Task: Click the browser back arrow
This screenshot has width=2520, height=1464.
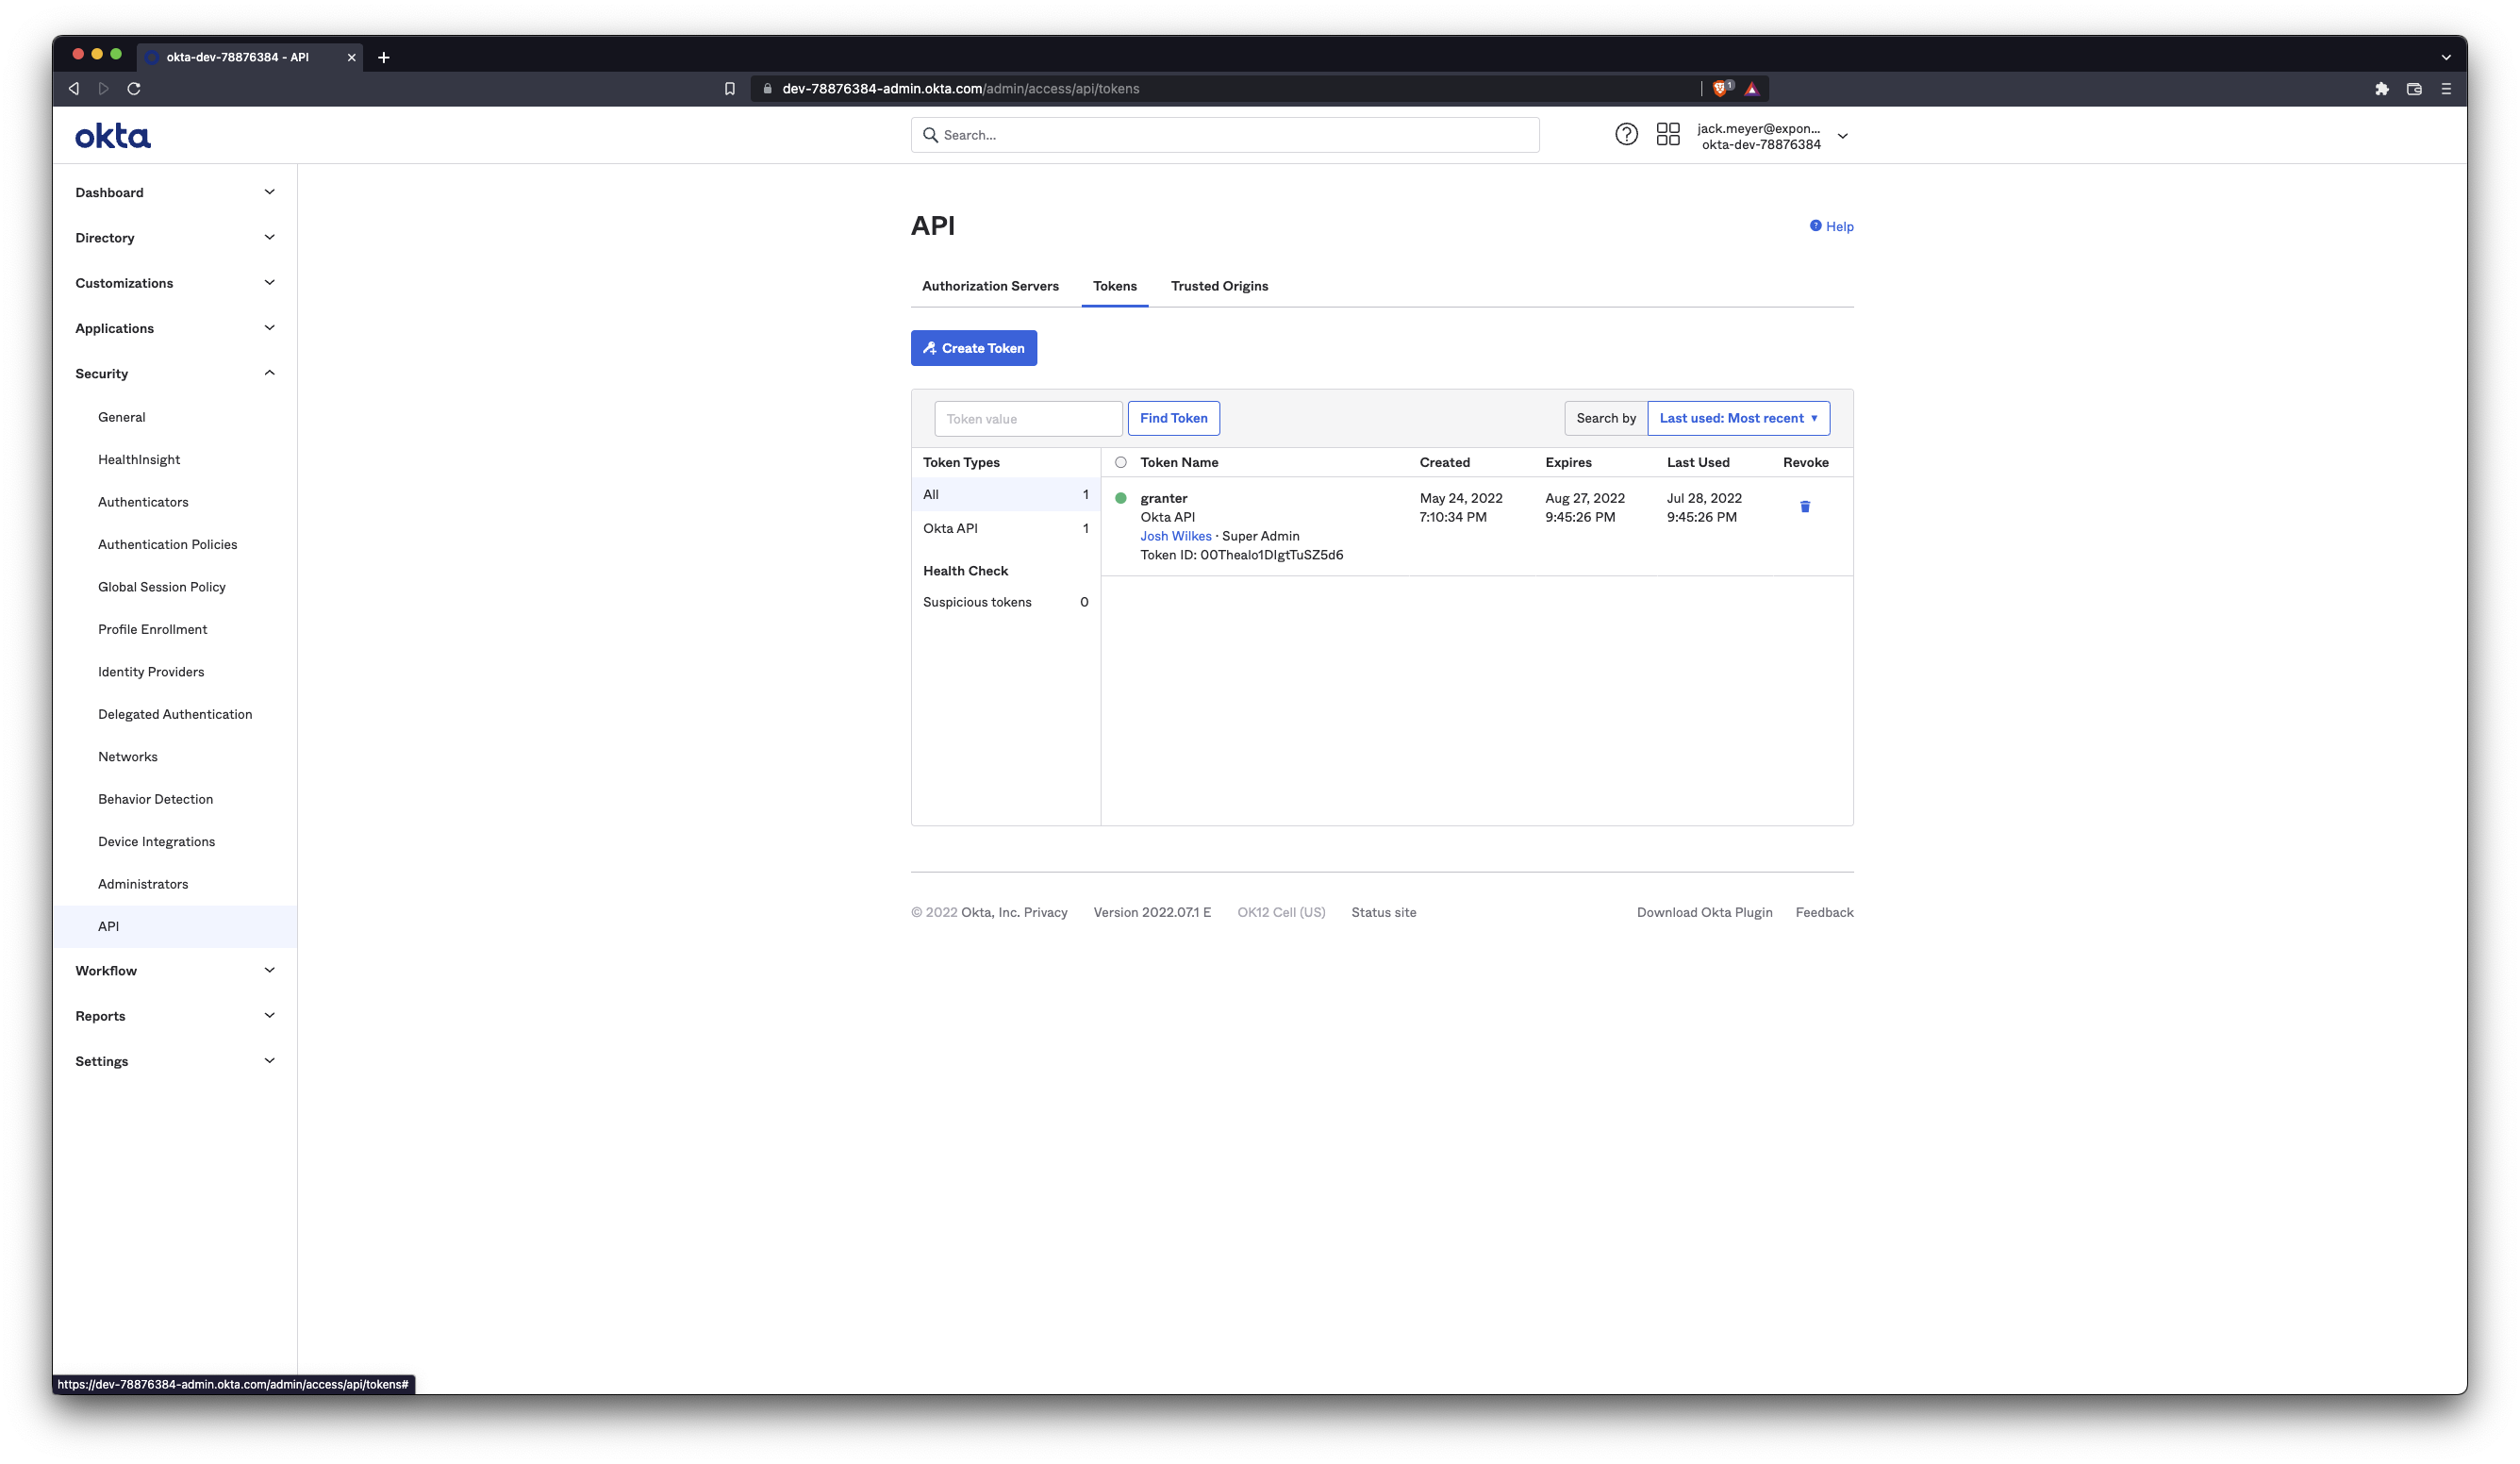Action: pos(74,89)
